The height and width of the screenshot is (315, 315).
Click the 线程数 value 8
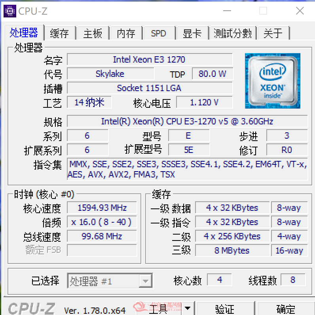[293, 280]
